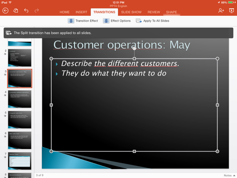Tap the bottom middle resize handle
This screenshot has height=178, width=237.
click(x=134, y=151)
